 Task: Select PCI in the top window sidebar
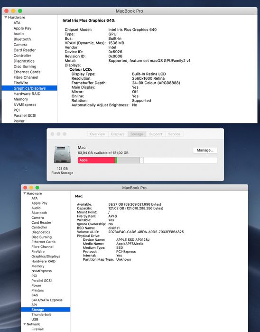pos(17,110)
